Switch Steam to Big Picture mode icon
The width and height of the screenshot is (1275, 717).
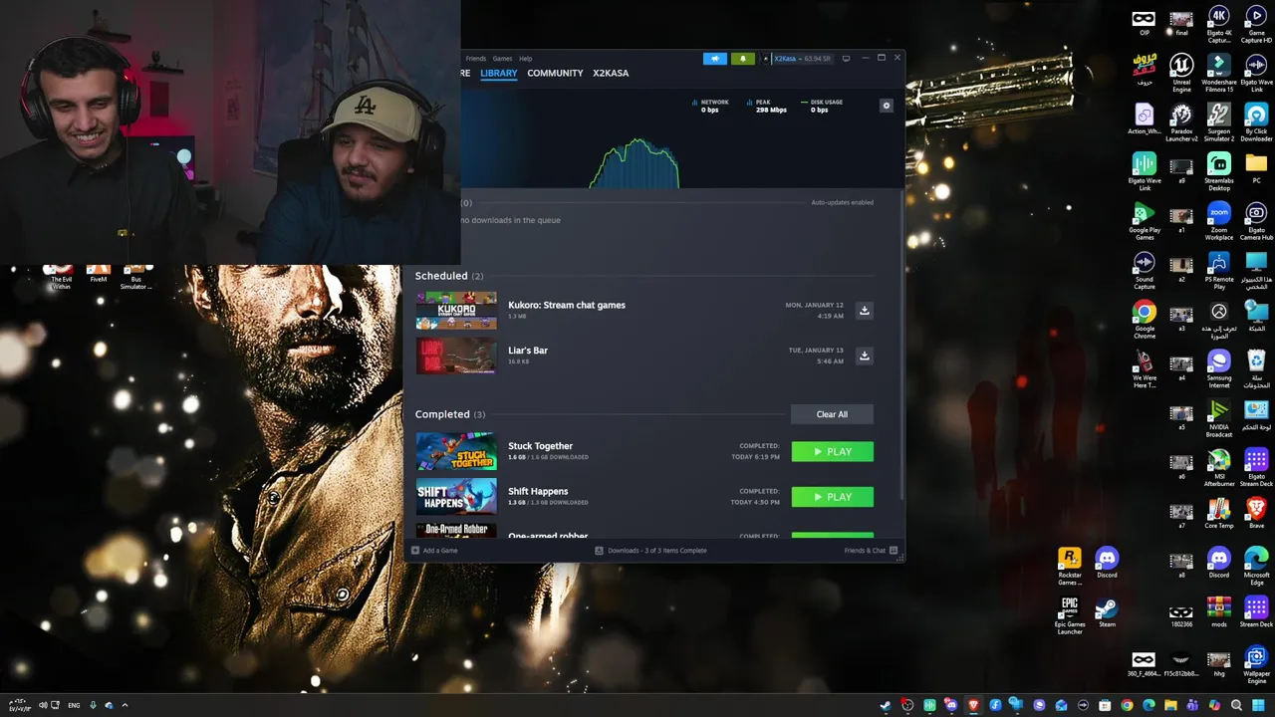(x=846, y=58)
